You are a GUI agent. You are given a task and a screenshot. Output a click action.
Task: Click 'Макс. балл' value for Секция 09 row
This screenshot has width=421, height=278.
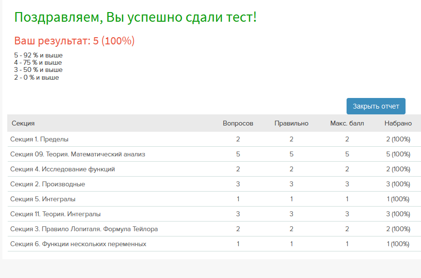pos(347,154)
